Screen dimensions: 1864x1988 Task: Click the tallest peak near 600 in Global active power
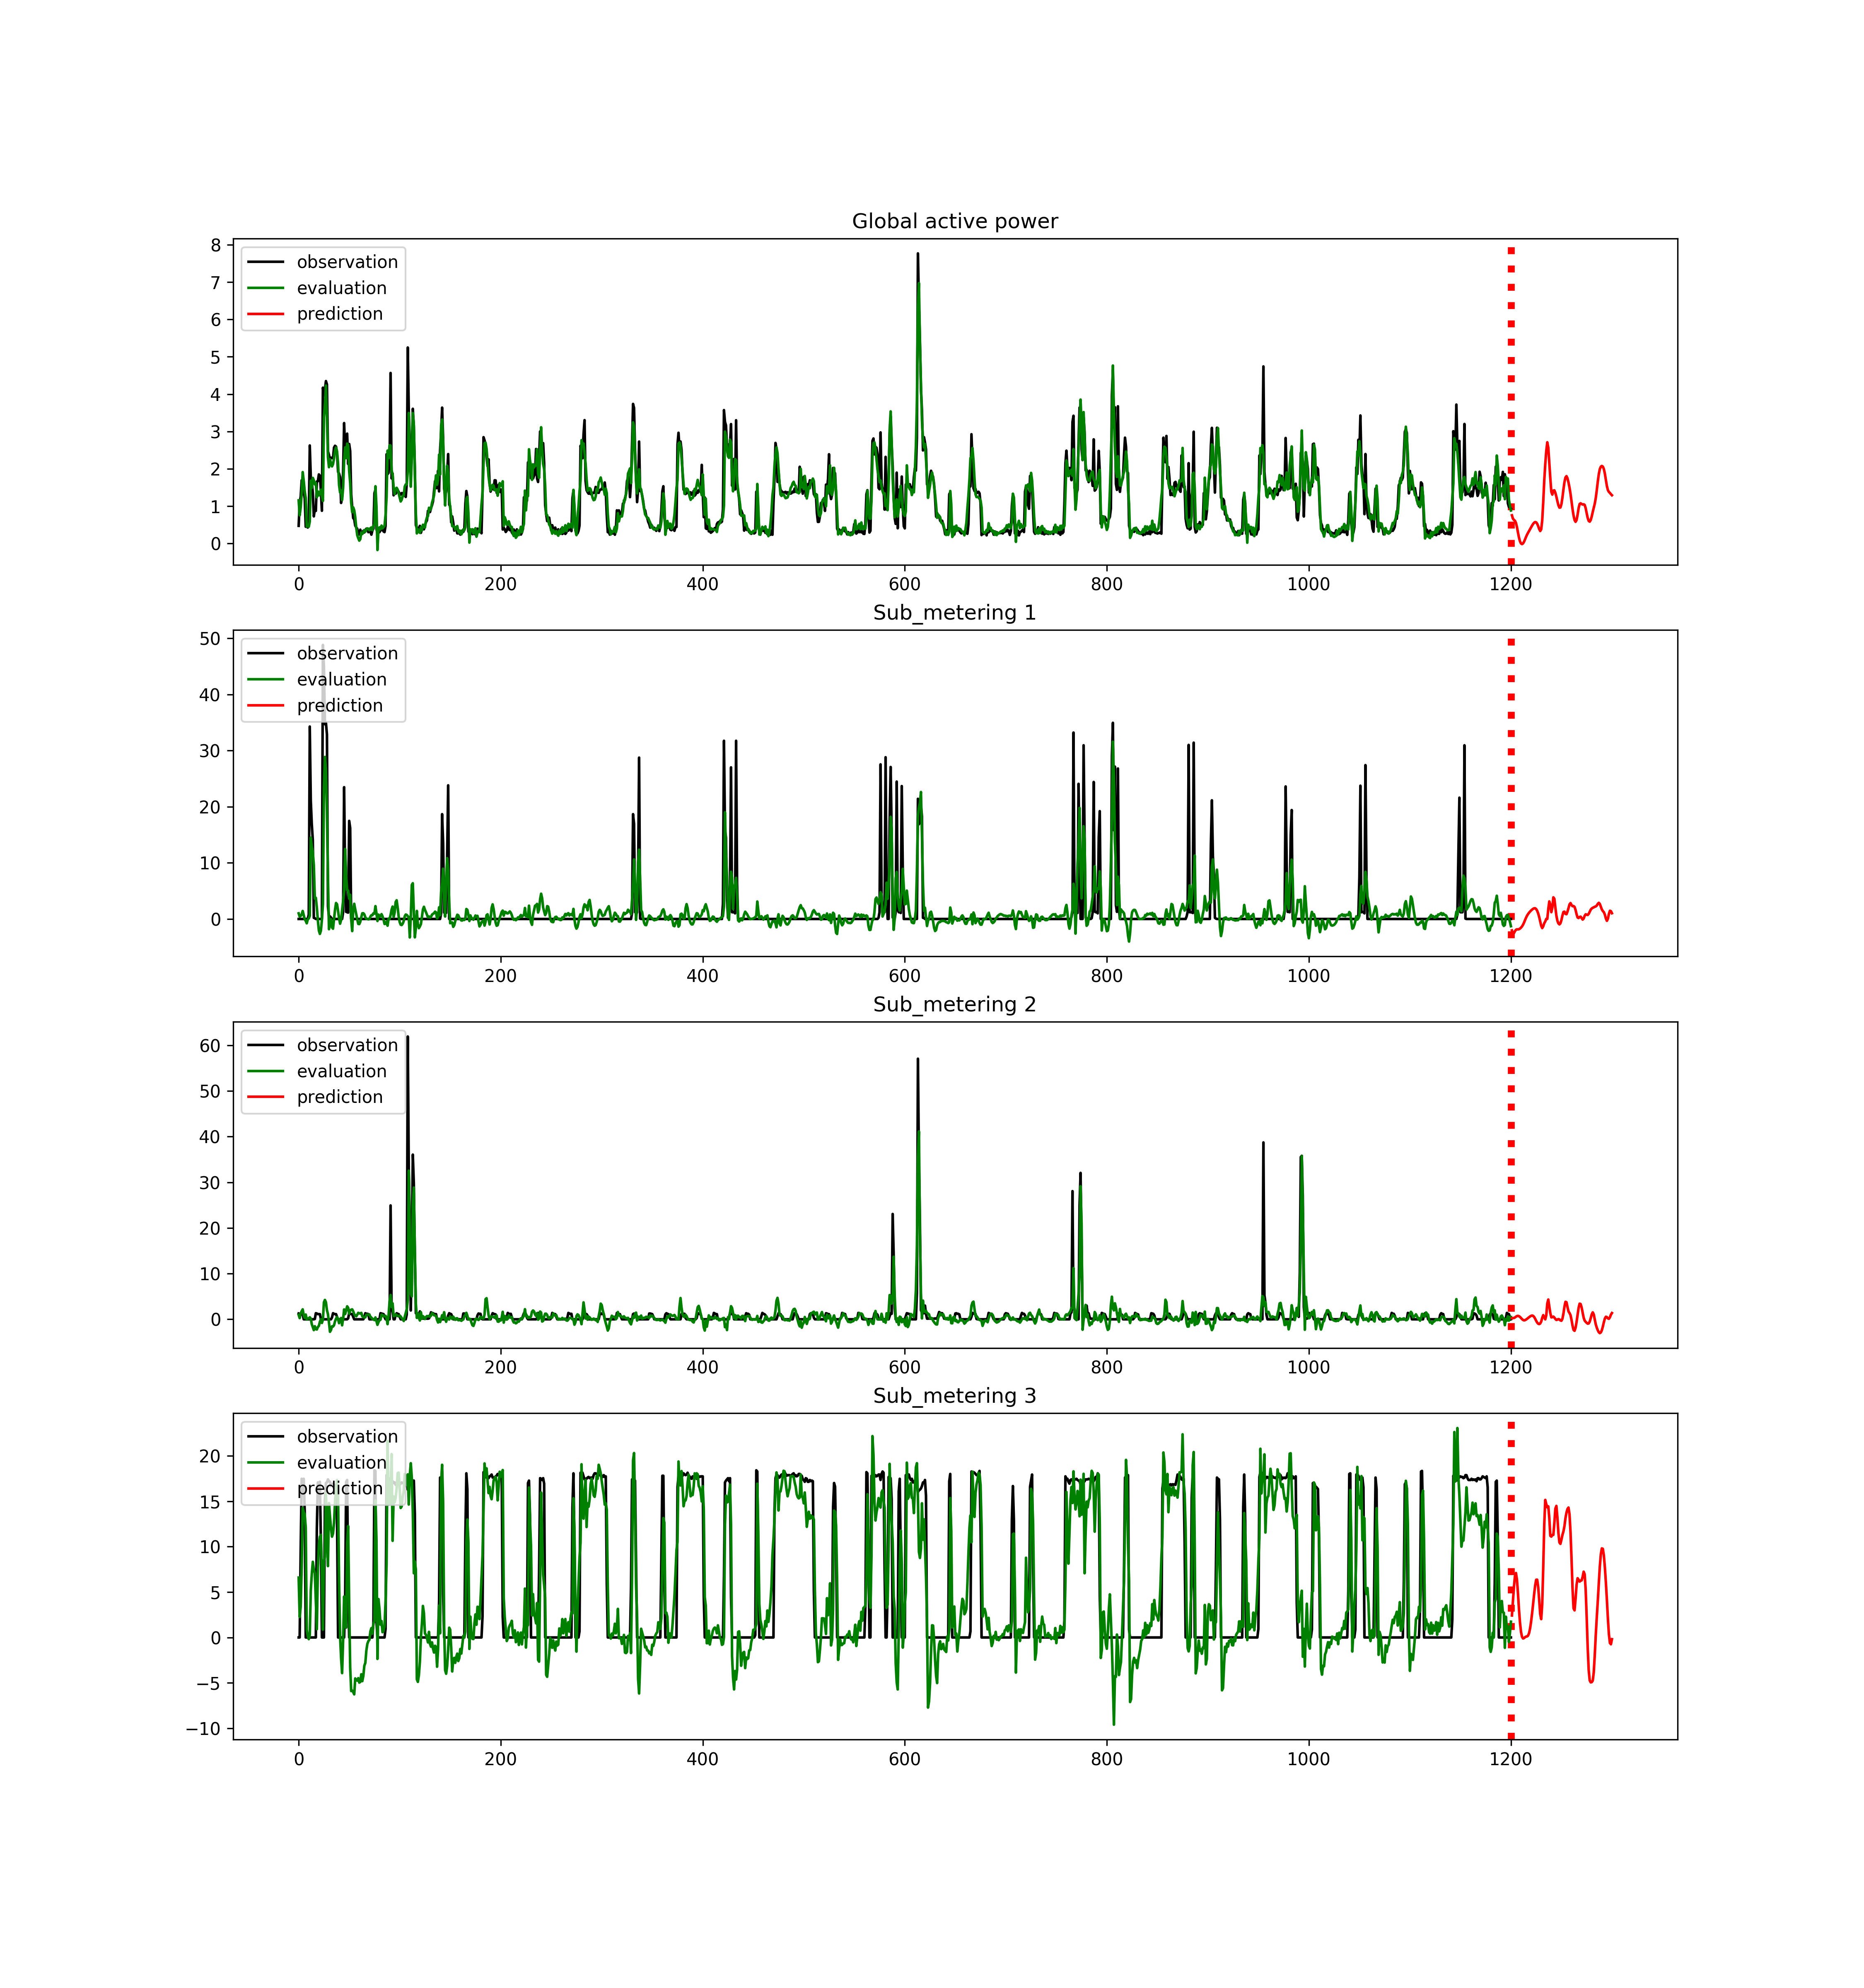pos(917,256)
